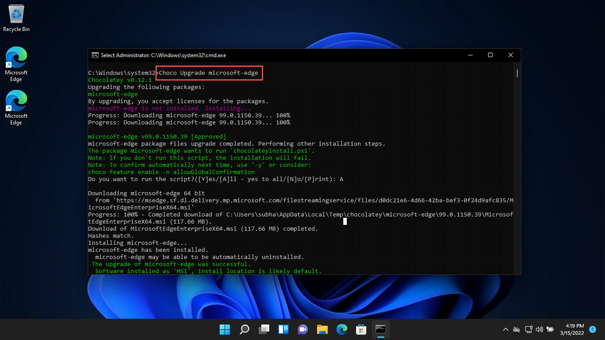The height and width of the screenshot is (340, 605).
Task: Click the 'Do you want to run the script?' prompt
Action: click(216, 179)
